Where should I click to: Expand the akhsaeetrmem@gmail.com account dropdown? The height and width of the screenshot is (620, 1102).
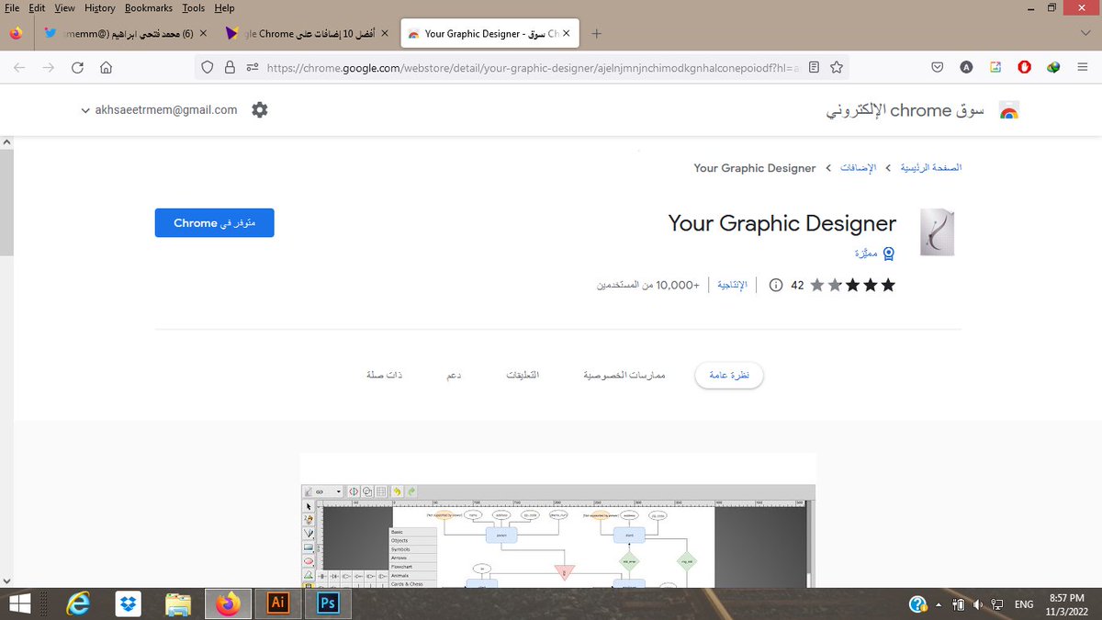click(160, 110)
